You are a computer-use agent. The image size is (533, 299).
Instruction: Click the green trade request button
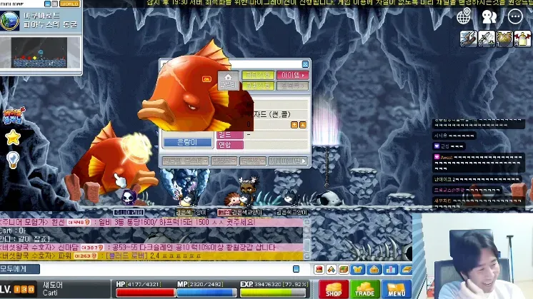pos(258,86)
